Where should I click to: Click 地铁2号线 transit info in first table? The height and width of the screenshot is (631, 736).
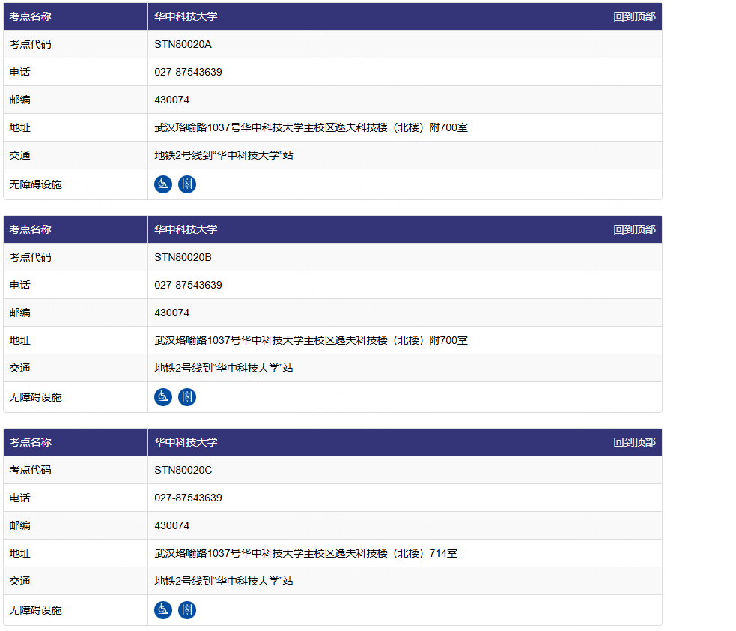tap(224, 155)
